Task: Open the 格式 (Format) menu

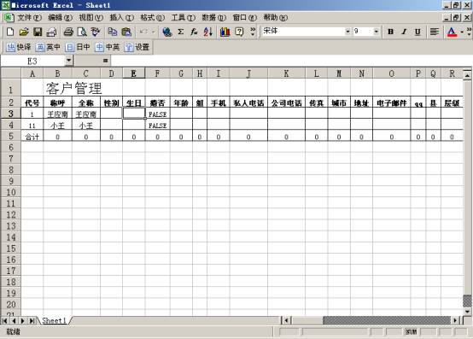Action: 153,17
